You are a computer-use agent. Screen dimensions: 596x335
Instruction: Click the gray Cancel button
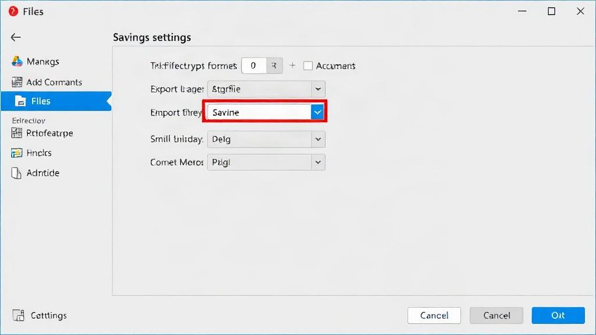496,315
